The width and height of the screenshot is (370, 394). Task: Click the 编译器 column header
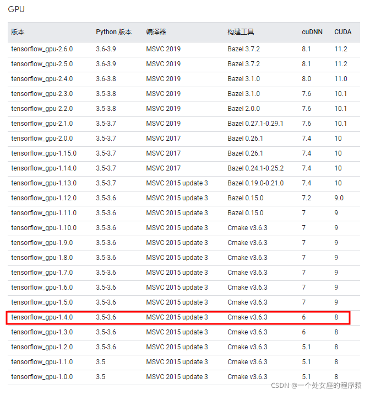[156, 32]
